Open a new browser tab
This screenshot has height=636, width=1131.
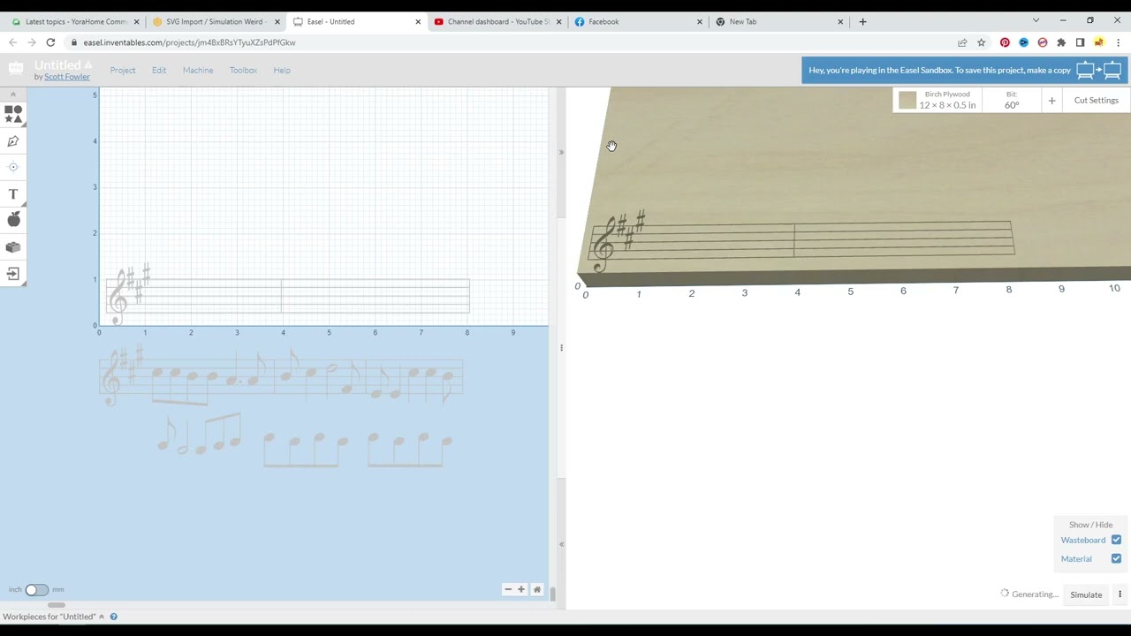863,22
